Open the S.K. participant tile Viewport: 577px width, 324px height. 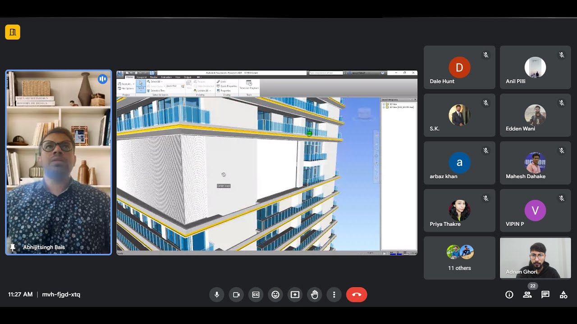pyautogui.click(x=459, y=115)
